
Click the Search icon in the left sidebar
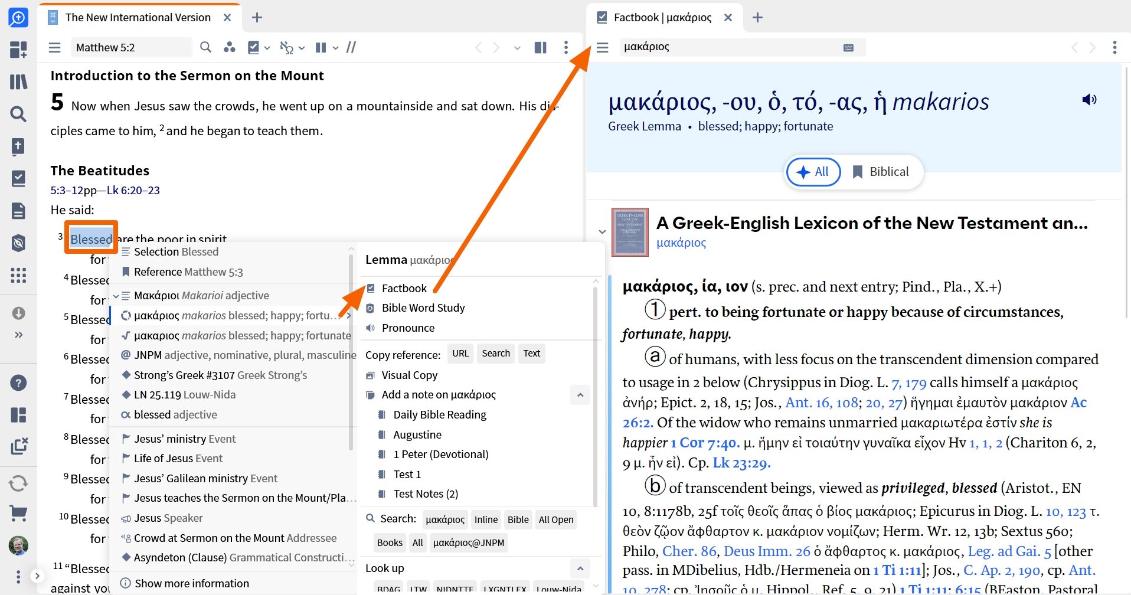pyautogui.click(x=18, y=114)
